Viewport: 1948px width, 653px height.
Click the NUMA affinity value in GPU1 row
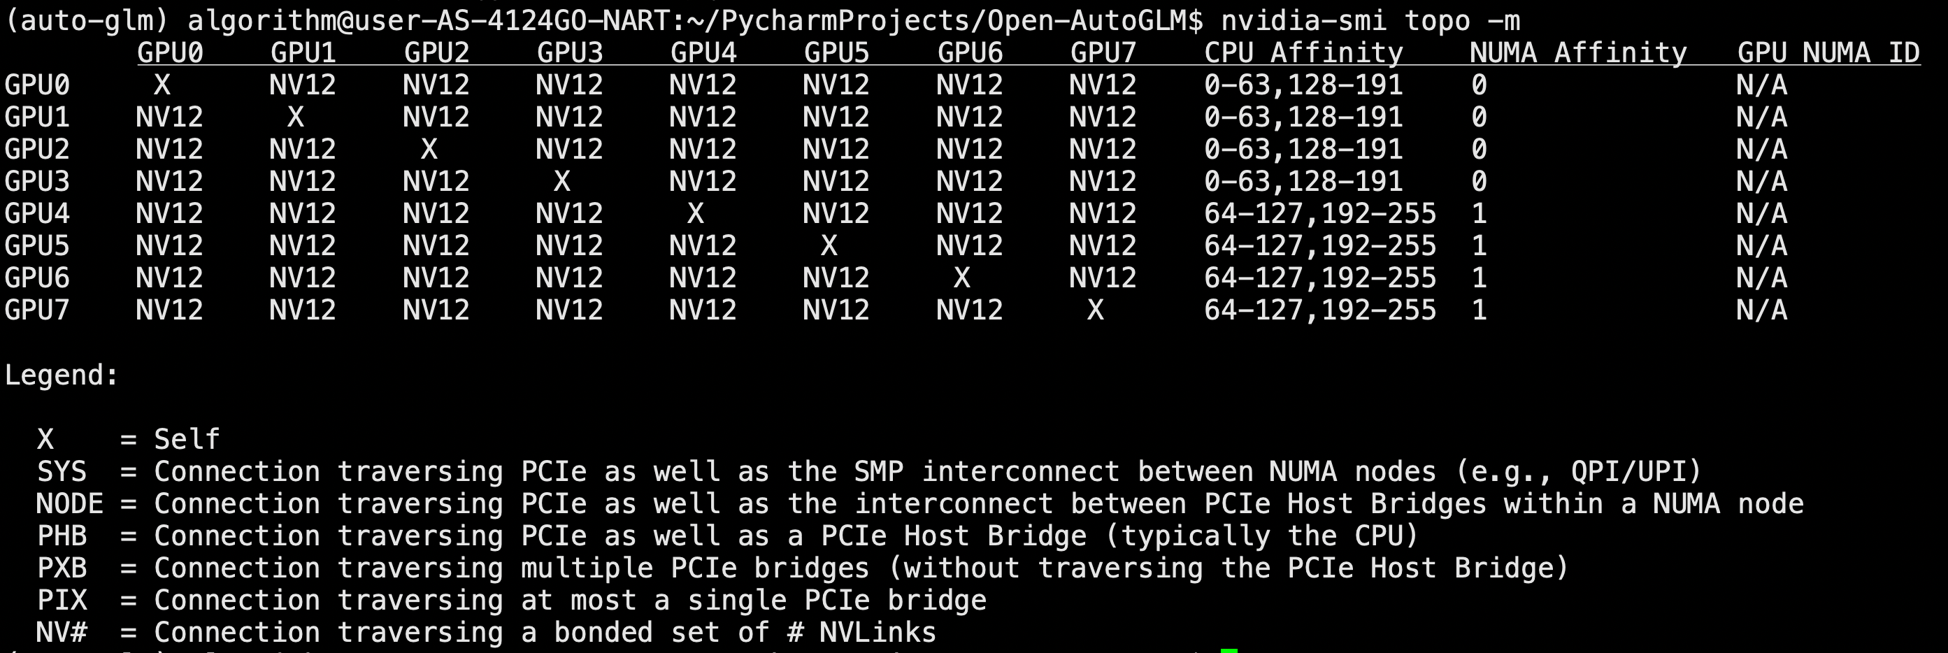coord(1479,117)
